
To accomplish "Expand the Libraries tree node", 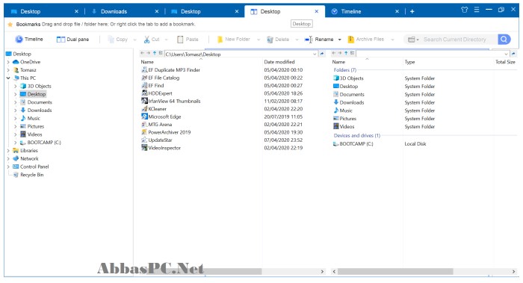I will 8,151.
